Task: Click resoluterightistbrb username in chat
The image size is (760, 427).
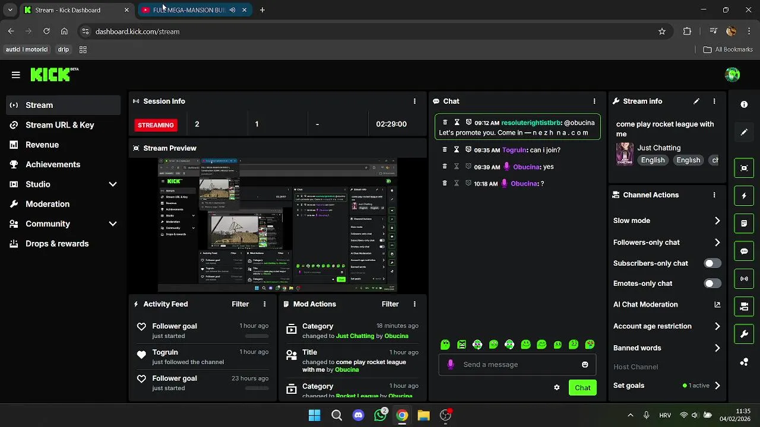Action: pos(531,123)
